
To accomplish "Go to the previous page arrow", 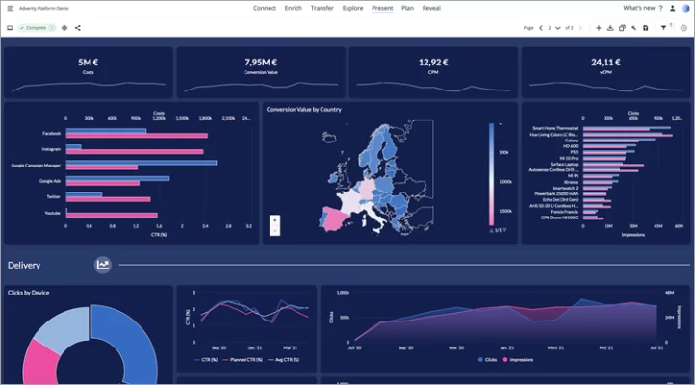I will point(540,28).
